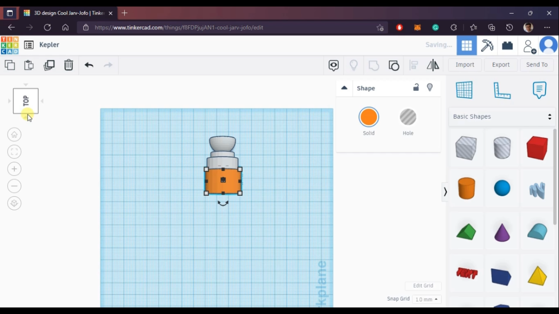Open a new browser tab

pos(124,13)
